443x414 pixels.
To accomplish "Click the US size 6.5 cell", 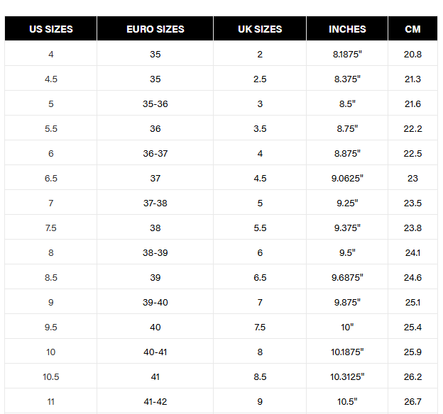I will [x=51, y=178].
